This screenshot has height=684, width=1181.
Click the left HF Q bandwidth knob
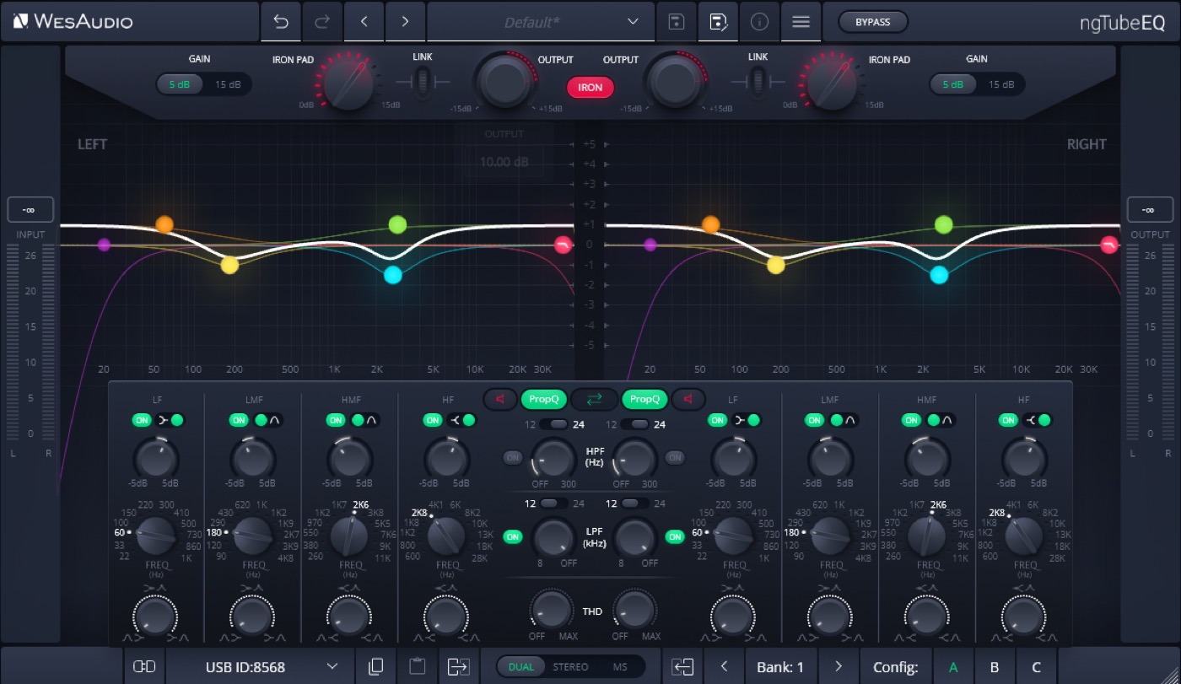click(x=446, y=616)
